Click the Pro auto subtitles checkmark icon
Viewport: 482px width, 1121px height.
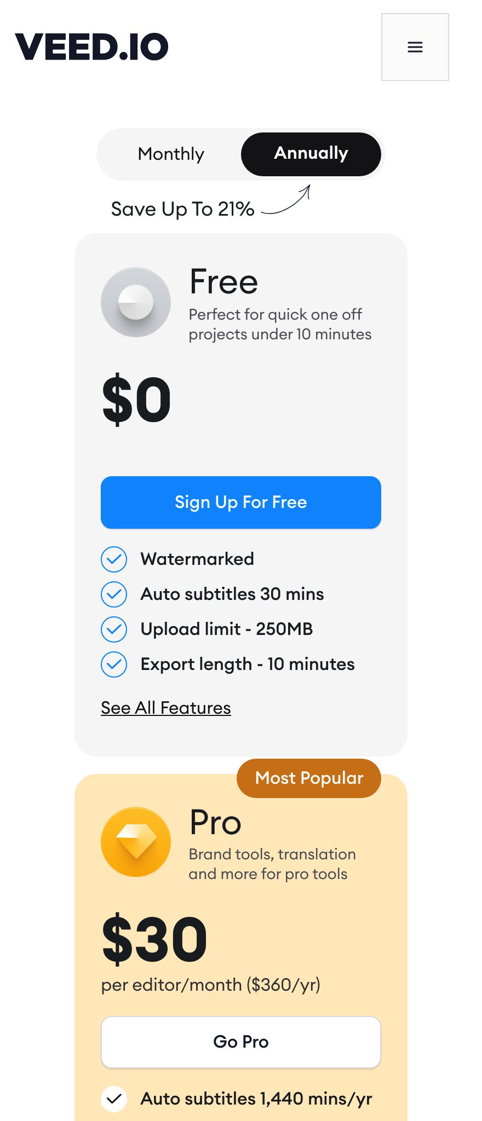coord(114,1099)
